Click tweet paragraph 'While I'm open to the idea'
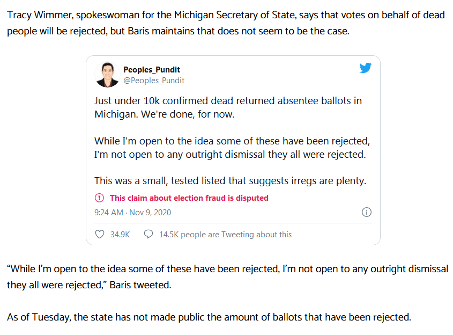Screen dimensions: 453x335 tap(232, 148)
